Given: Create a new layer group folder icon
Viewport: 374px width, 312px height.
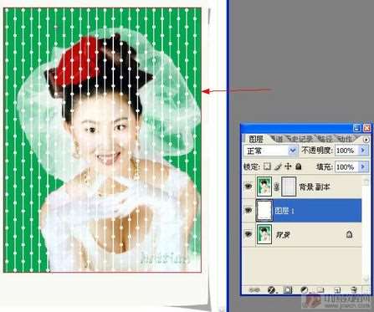Looking at the screenshot, I should tap(321, 290).
